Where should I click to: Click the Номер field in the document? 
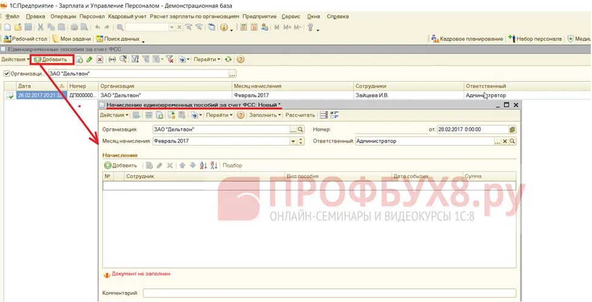click(x=391, y=129)
